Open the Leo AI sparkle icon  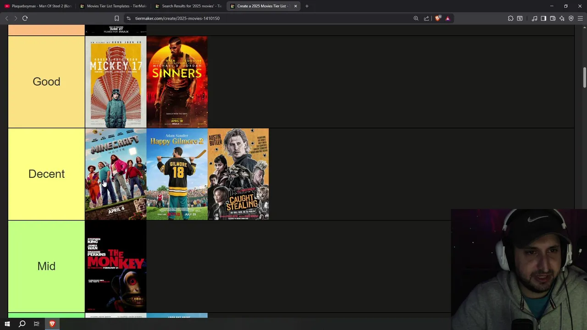[562, 18]
